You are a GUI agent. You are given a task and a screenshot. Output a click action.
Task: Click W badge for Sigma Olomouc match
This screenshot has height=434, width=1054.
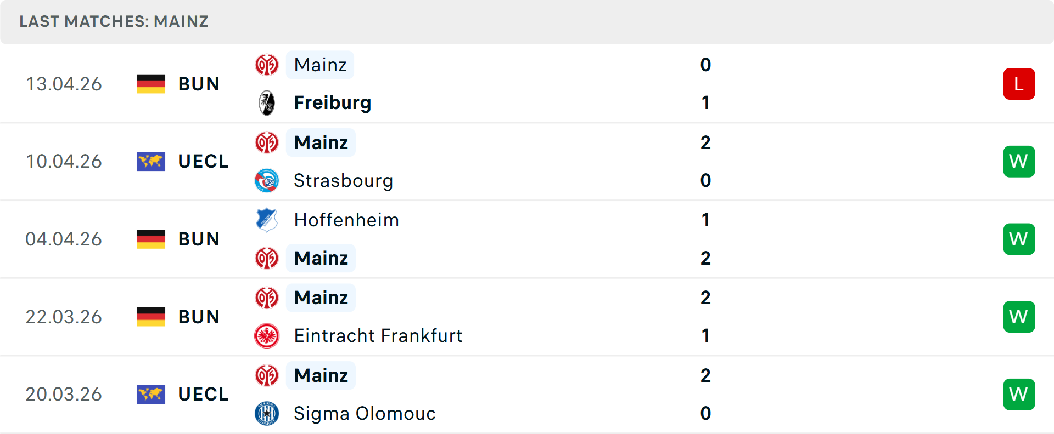click(1019, 395)
